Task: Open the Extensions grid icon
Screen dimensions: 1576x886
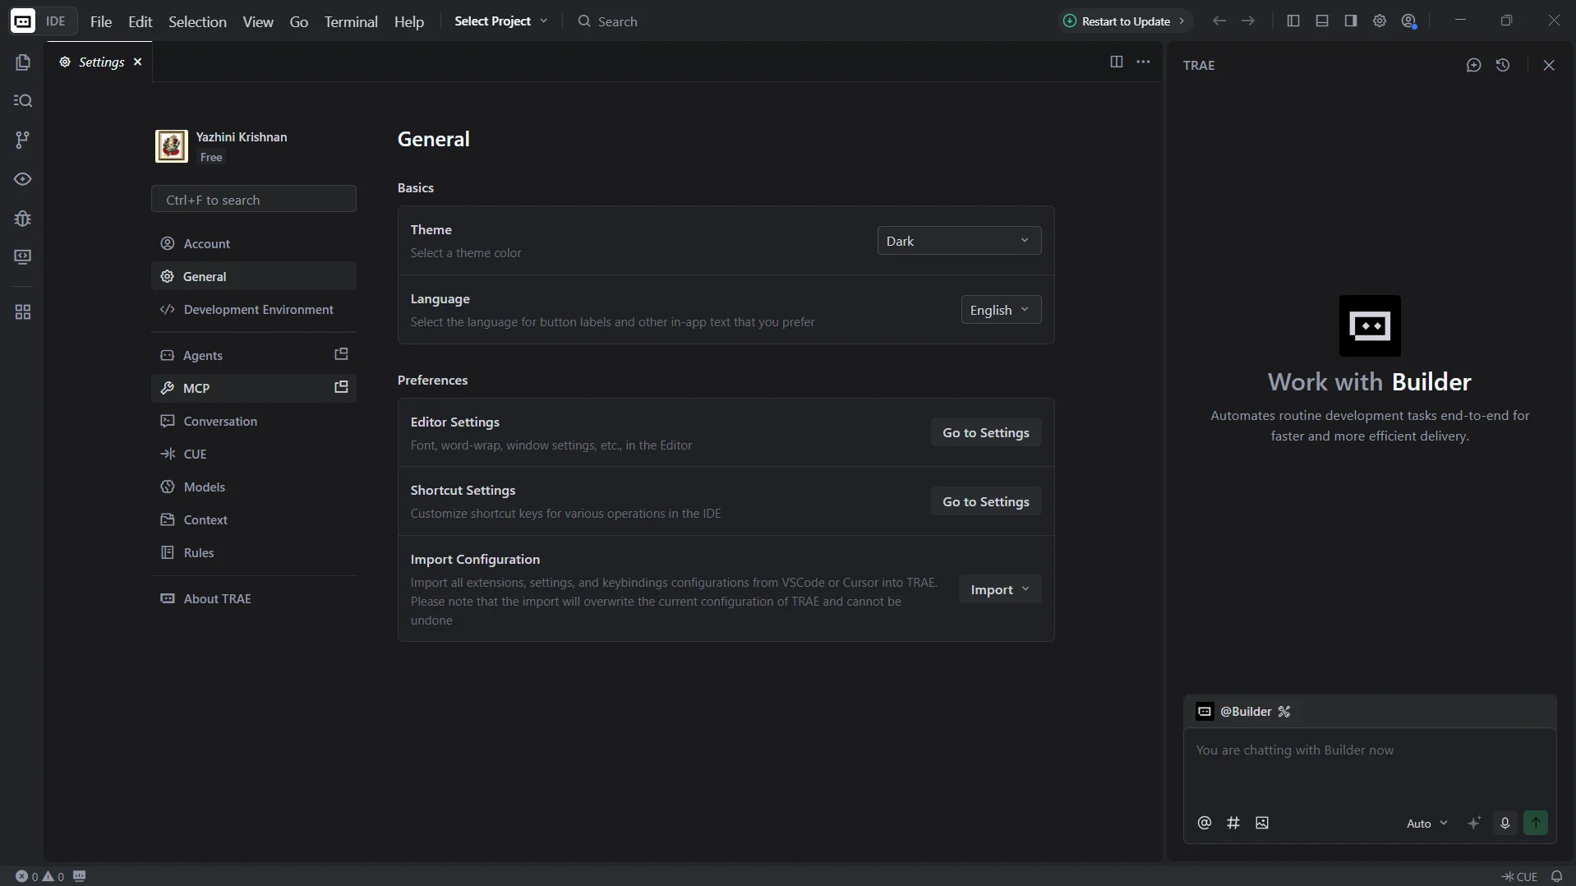Action: pyautogui.click(x=22, y=312)
